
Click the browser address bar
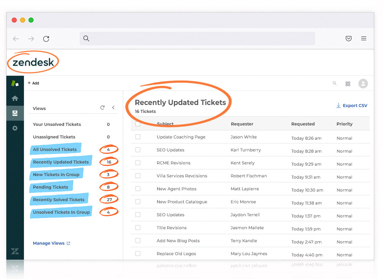point(197,38)
